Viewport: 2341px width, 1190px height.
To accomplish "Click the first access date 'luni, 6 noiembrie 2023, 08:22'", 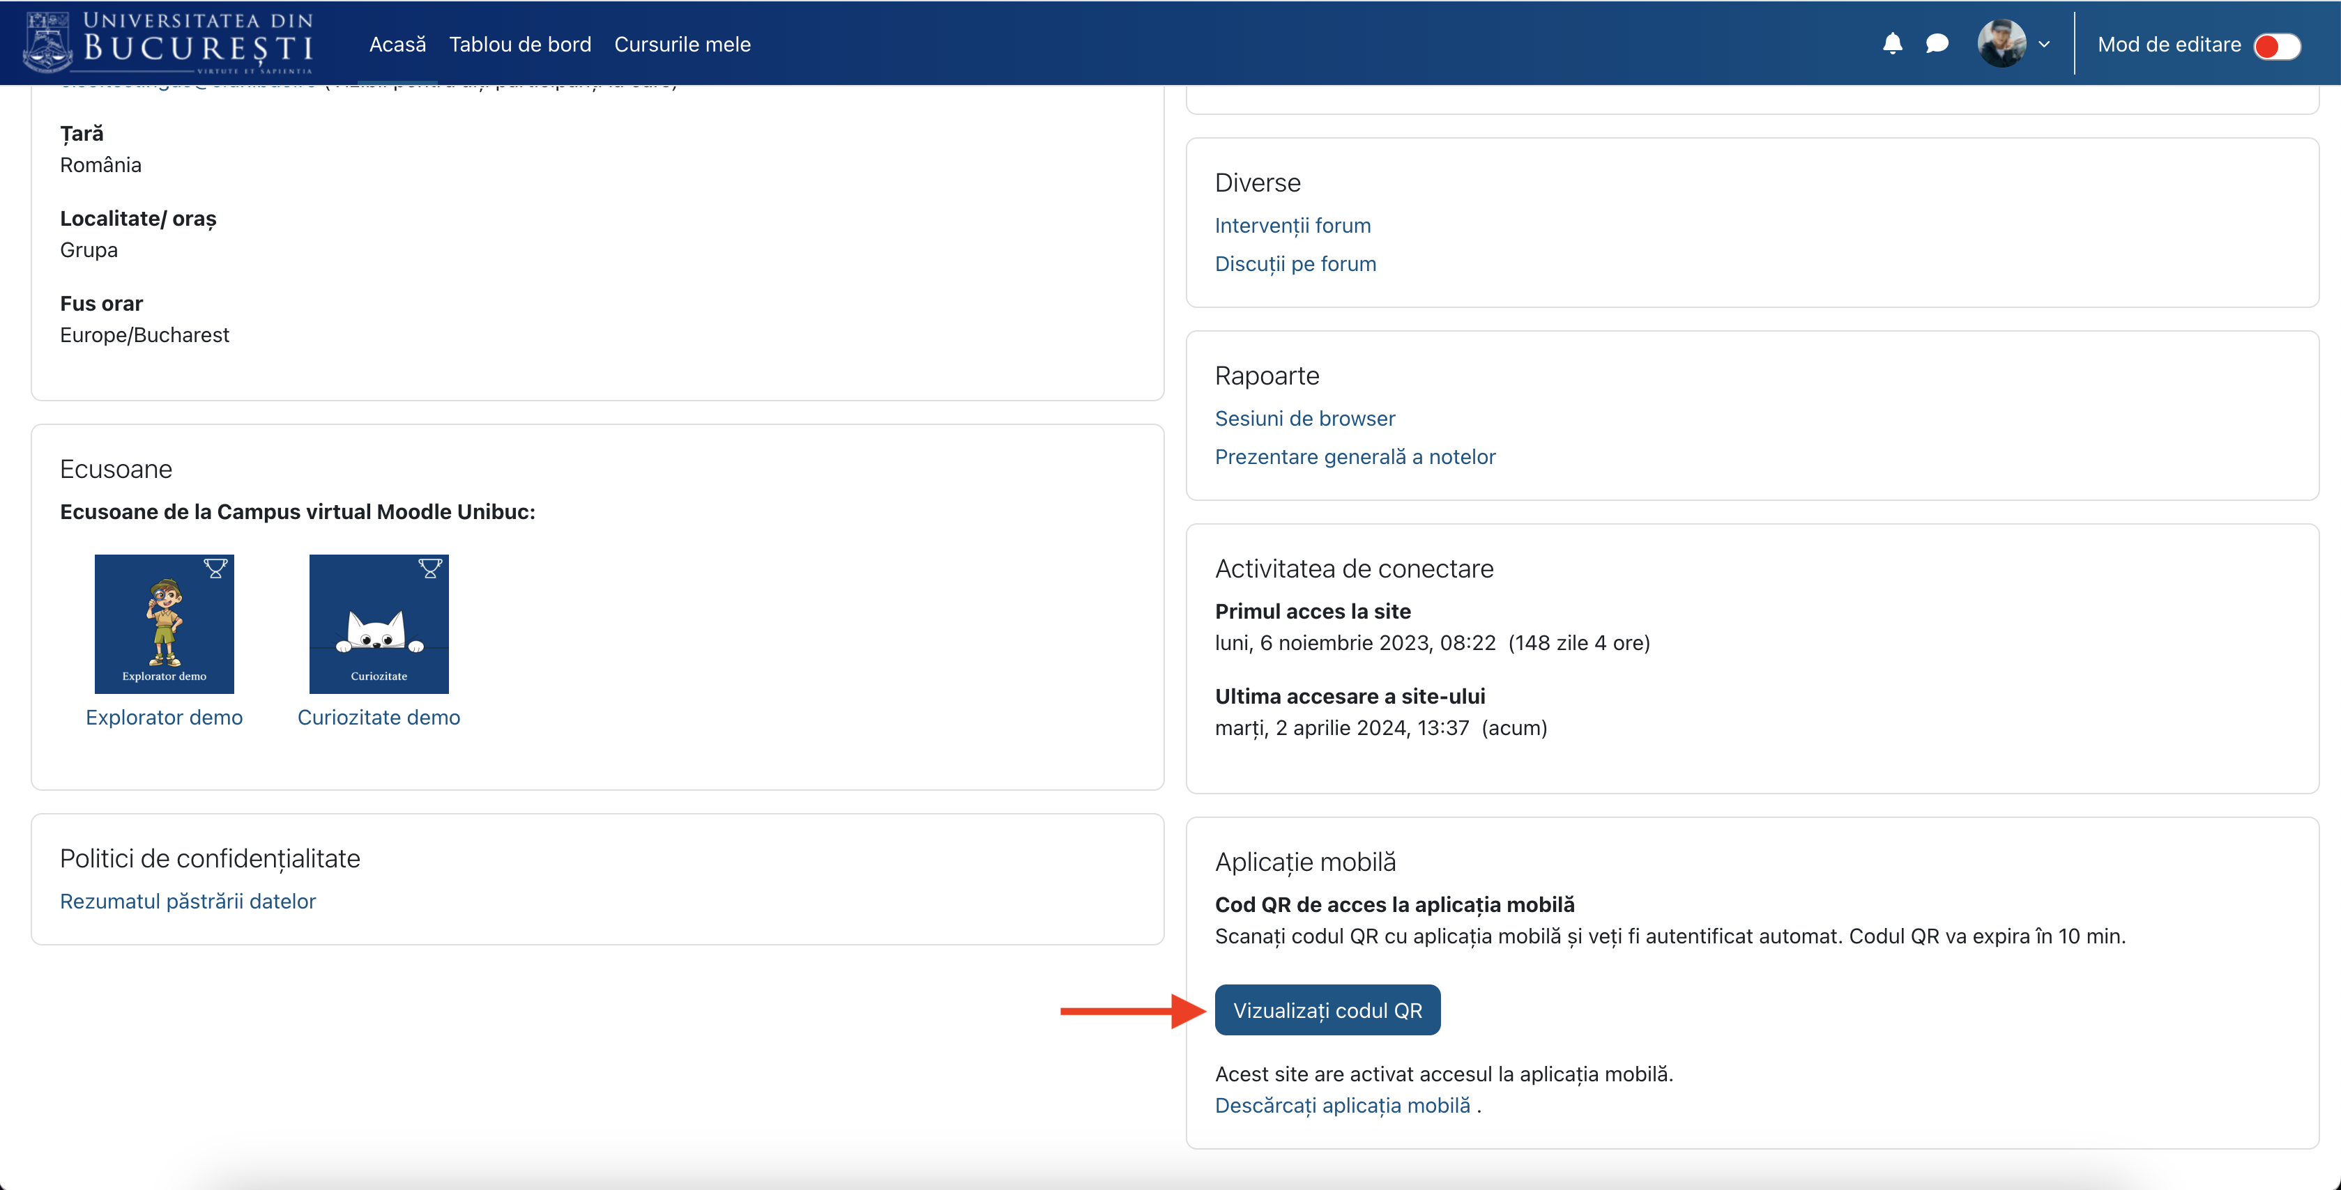I will pyautogui.click(x=1355, y=643).
